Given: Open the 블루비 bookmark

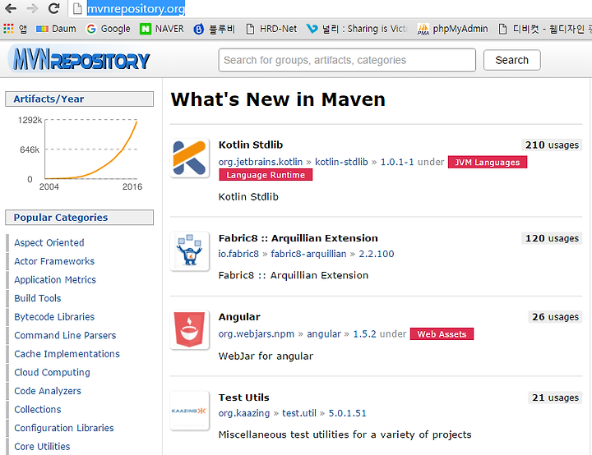Looking at the screenshot, I should (x=214, y=29).
